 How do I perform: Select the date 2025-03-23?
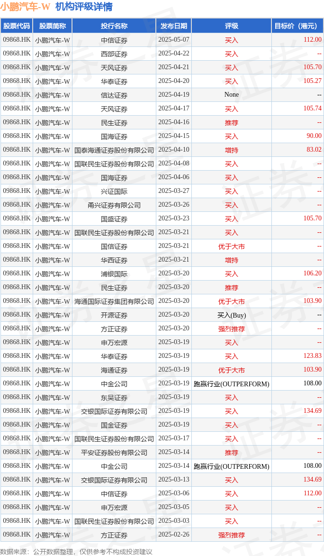tap(174, 219)
